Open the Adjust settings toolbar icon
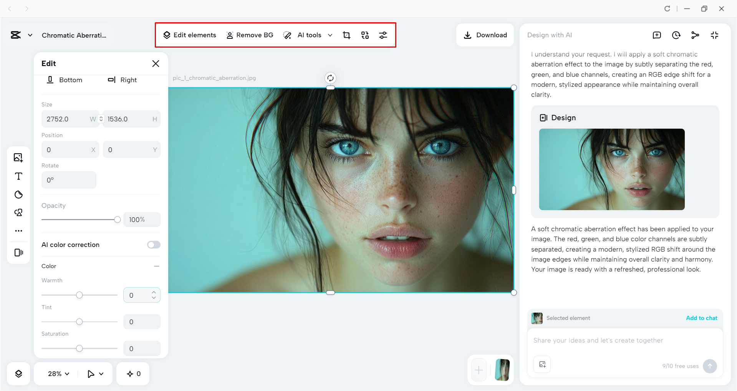This screenshot has width=737, height=391. click(383, 35)
